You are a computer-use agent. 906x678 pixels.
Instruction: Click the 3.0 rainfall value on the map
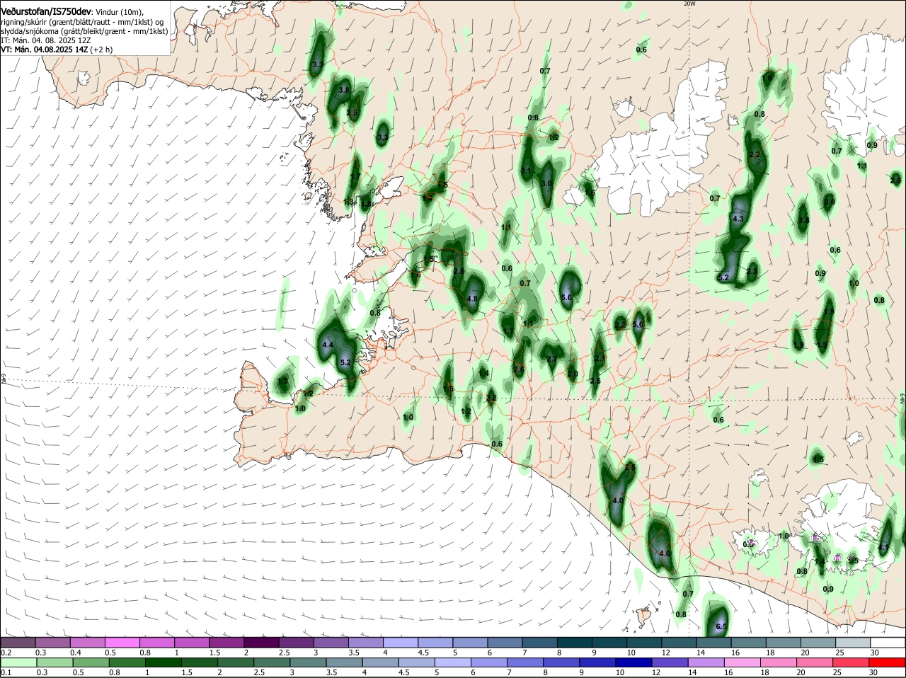(546, 183)
